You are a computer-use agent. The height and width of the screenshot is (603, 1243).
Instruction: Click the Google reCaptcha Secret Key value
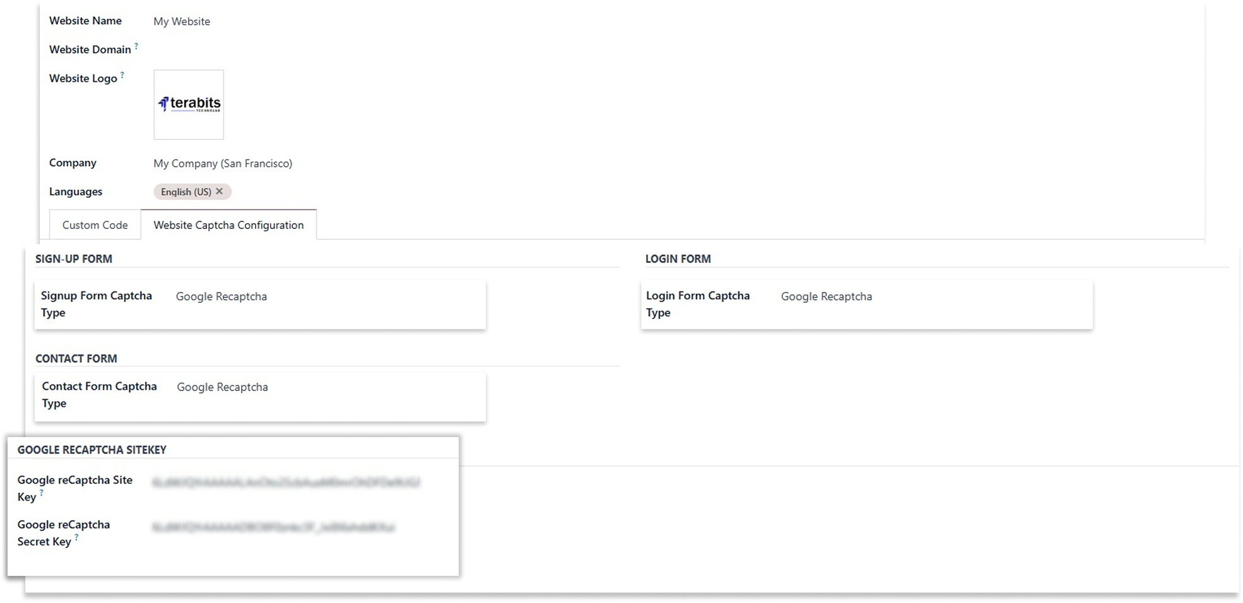point(273,527)
